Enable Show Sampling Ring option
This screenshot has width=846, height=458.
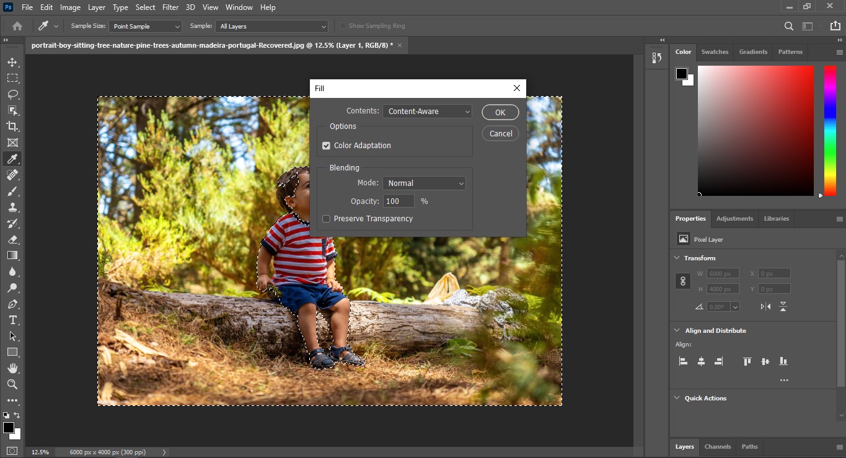(343, 26)
